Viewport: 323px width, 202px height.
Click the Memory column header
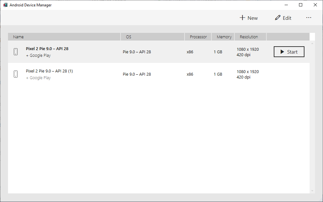[x=223, y=37]
